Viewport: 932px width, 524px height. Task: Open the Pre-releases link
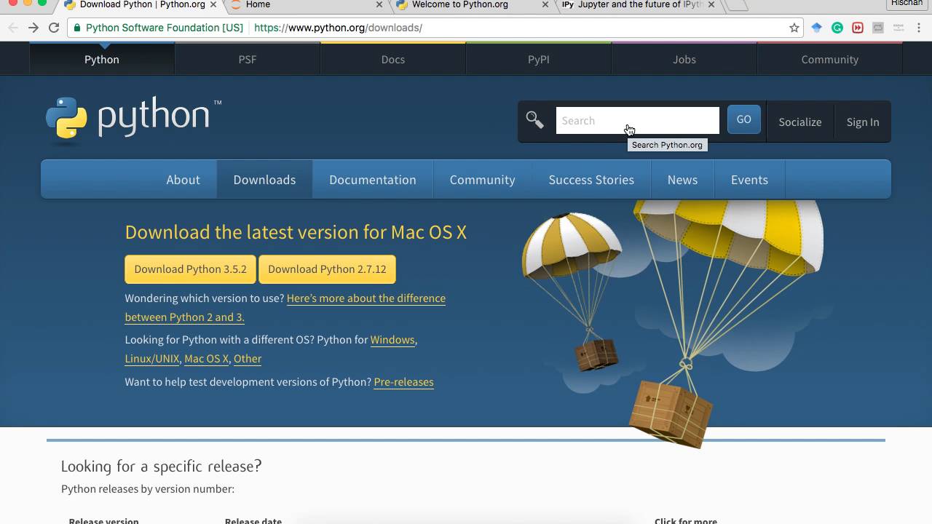coord(403,382)
